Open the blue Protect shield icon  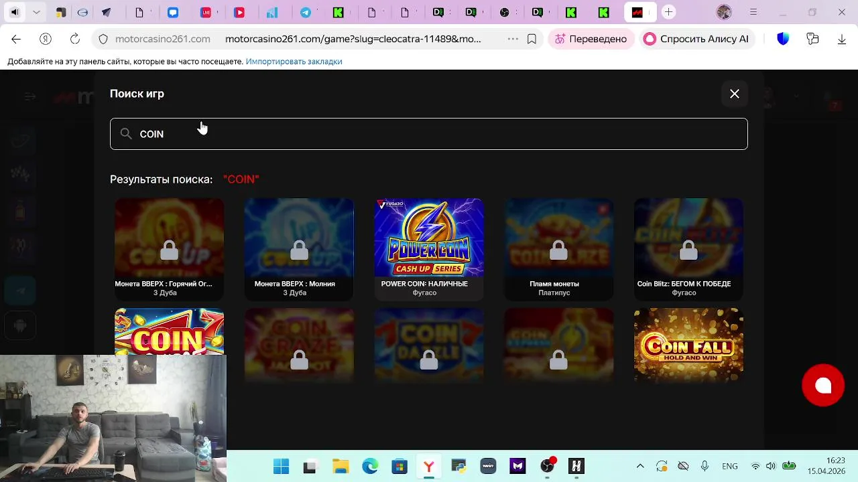coord(783,39)
